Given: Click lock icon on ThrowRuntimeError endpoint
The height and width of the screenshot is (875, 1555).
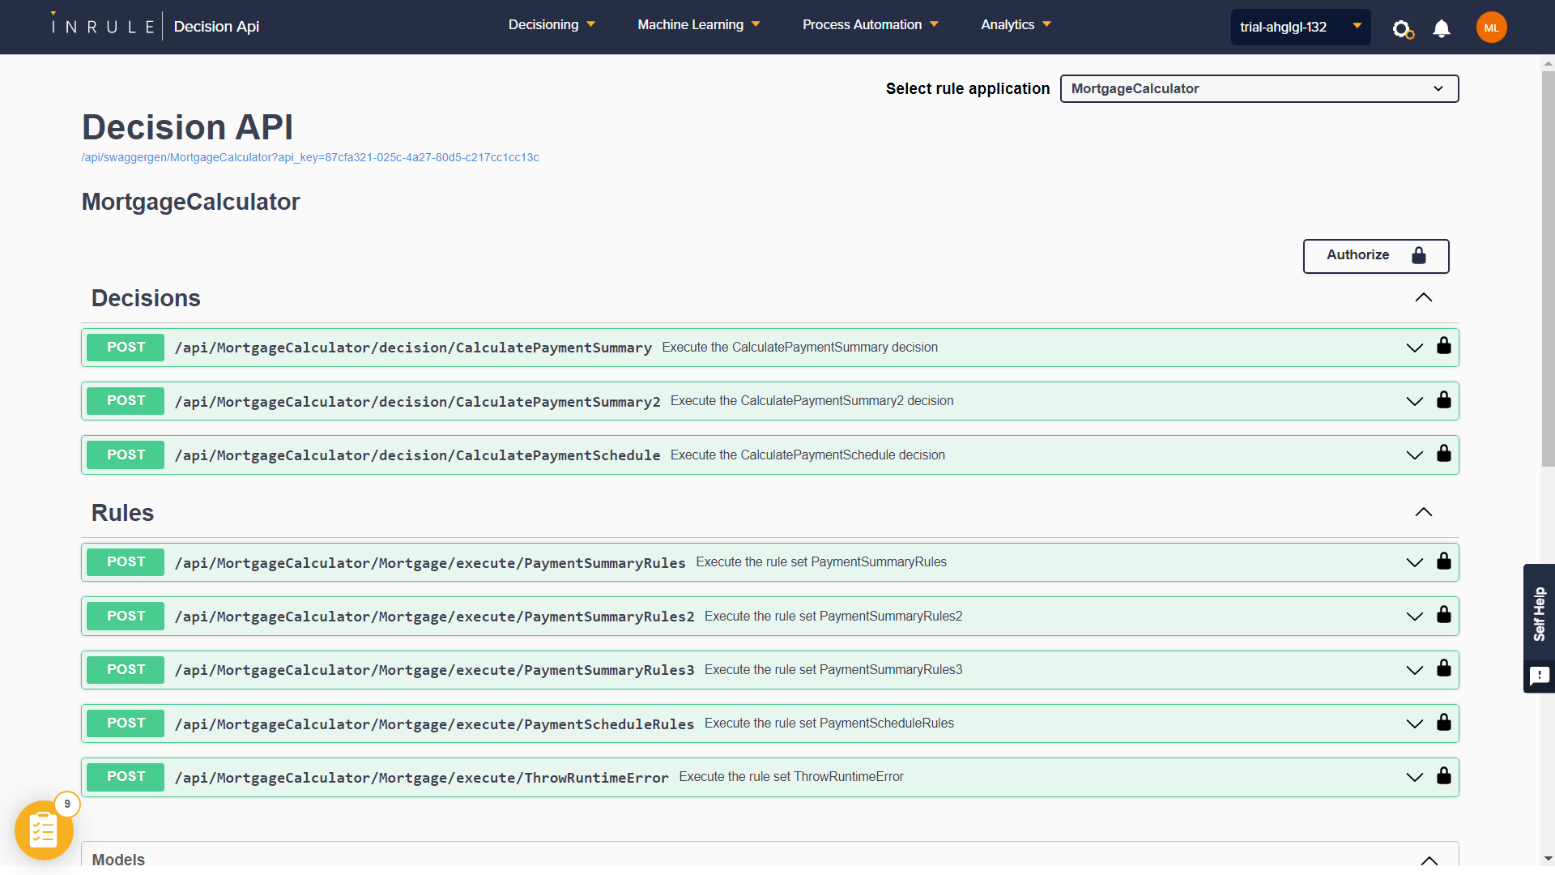Looking at the screenshot, I should (x=1443, y=776).
